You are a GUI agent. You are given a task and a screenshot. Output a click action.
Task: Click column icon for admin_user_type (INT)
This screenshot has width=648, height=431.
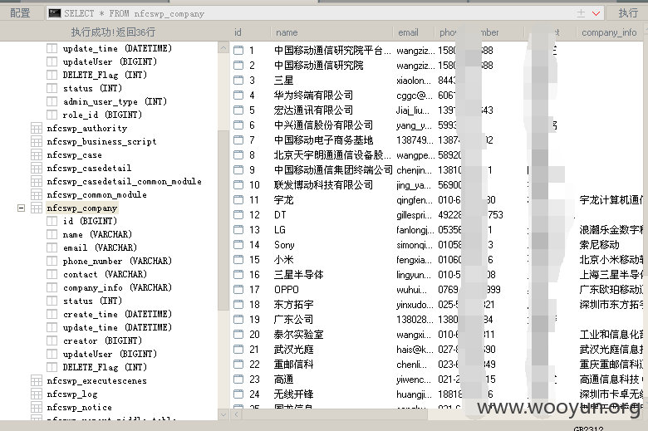click(x=52, y=101)
